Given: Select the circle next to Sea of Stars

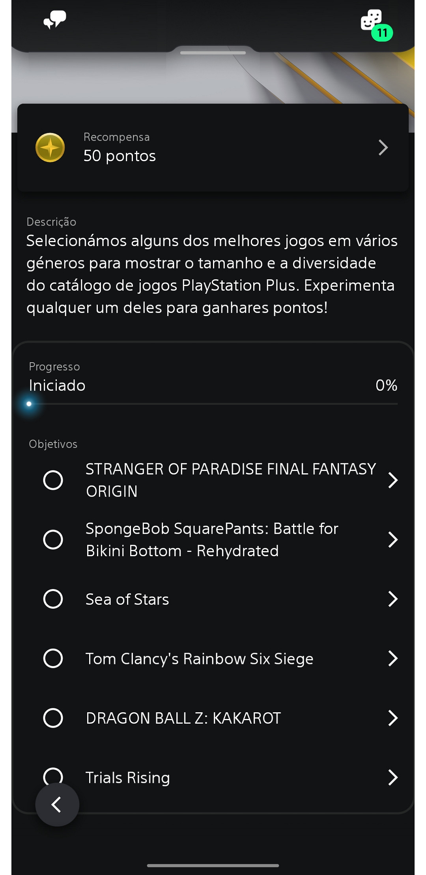Looking at the screenshot, I should [53, 599].
